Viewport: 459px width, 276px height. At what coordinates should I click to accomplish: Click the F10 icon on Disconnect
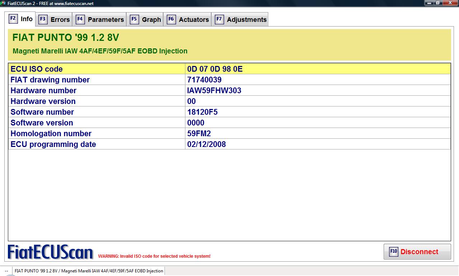[x=393, y=251]
